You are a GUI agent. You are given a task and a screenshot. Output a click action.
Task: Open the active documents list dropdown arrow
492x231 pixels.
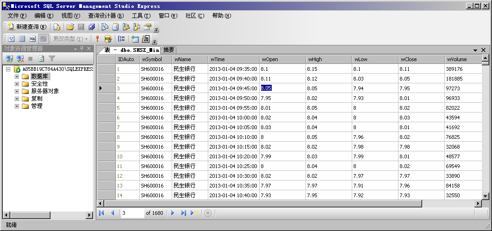pos(475,50)
